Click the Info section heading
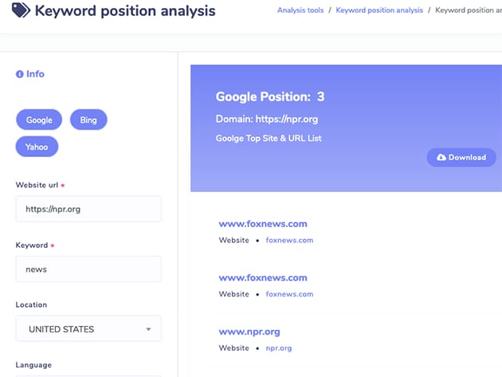 pyautogui.click(x=35, y=74)
